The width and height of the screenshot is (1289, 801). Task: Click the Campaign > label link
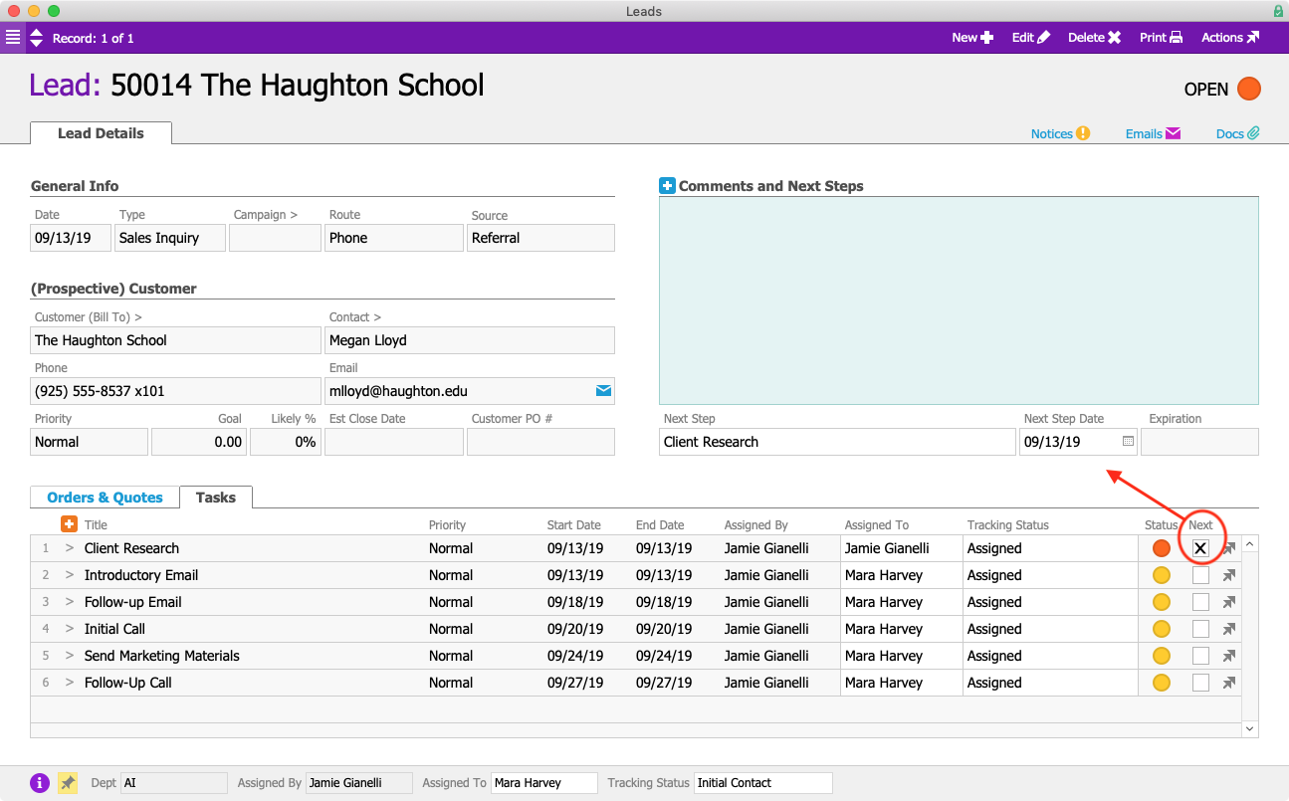265,215
